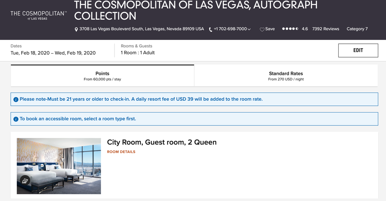Click the info icon in the resort fee notice

click(x=16, y=99)
